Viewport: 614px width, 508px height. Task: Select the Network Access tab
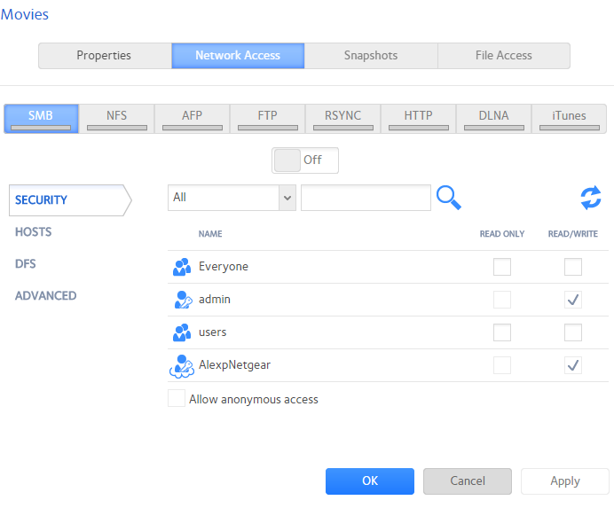pyautogui.click(x=238, y=56)
